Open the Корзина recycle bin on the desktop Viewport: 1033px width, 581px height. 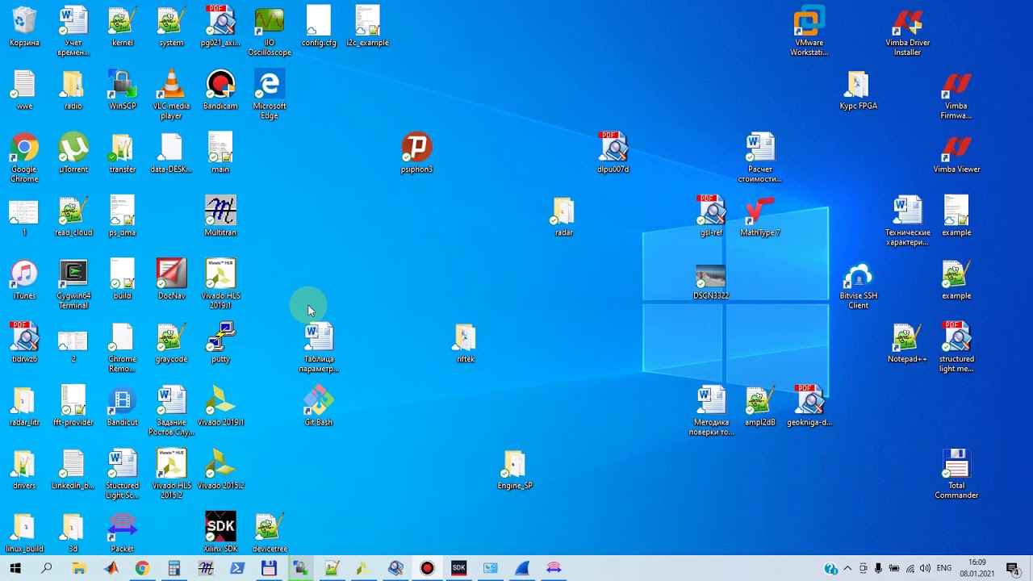[24, 26]
